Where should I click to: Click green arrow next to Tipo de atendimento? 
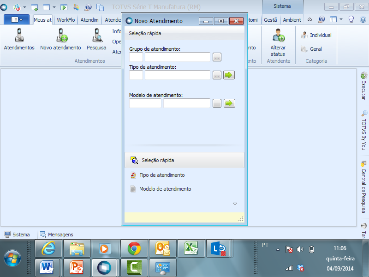pyautogui.click(x=229, y=75)
